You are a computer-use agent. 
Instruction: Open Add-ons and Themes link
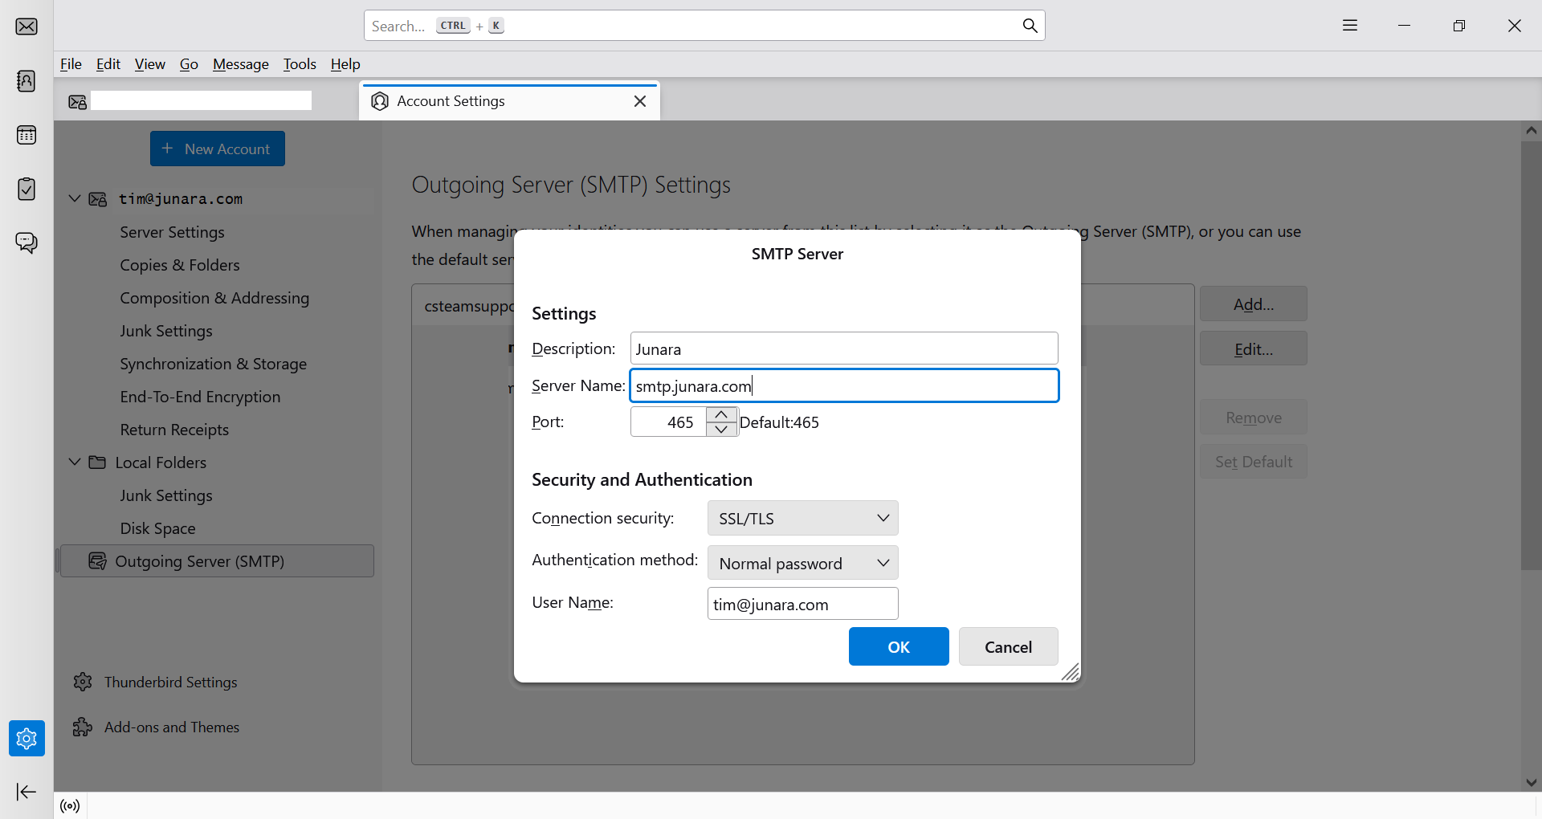(x=172, y=727)
